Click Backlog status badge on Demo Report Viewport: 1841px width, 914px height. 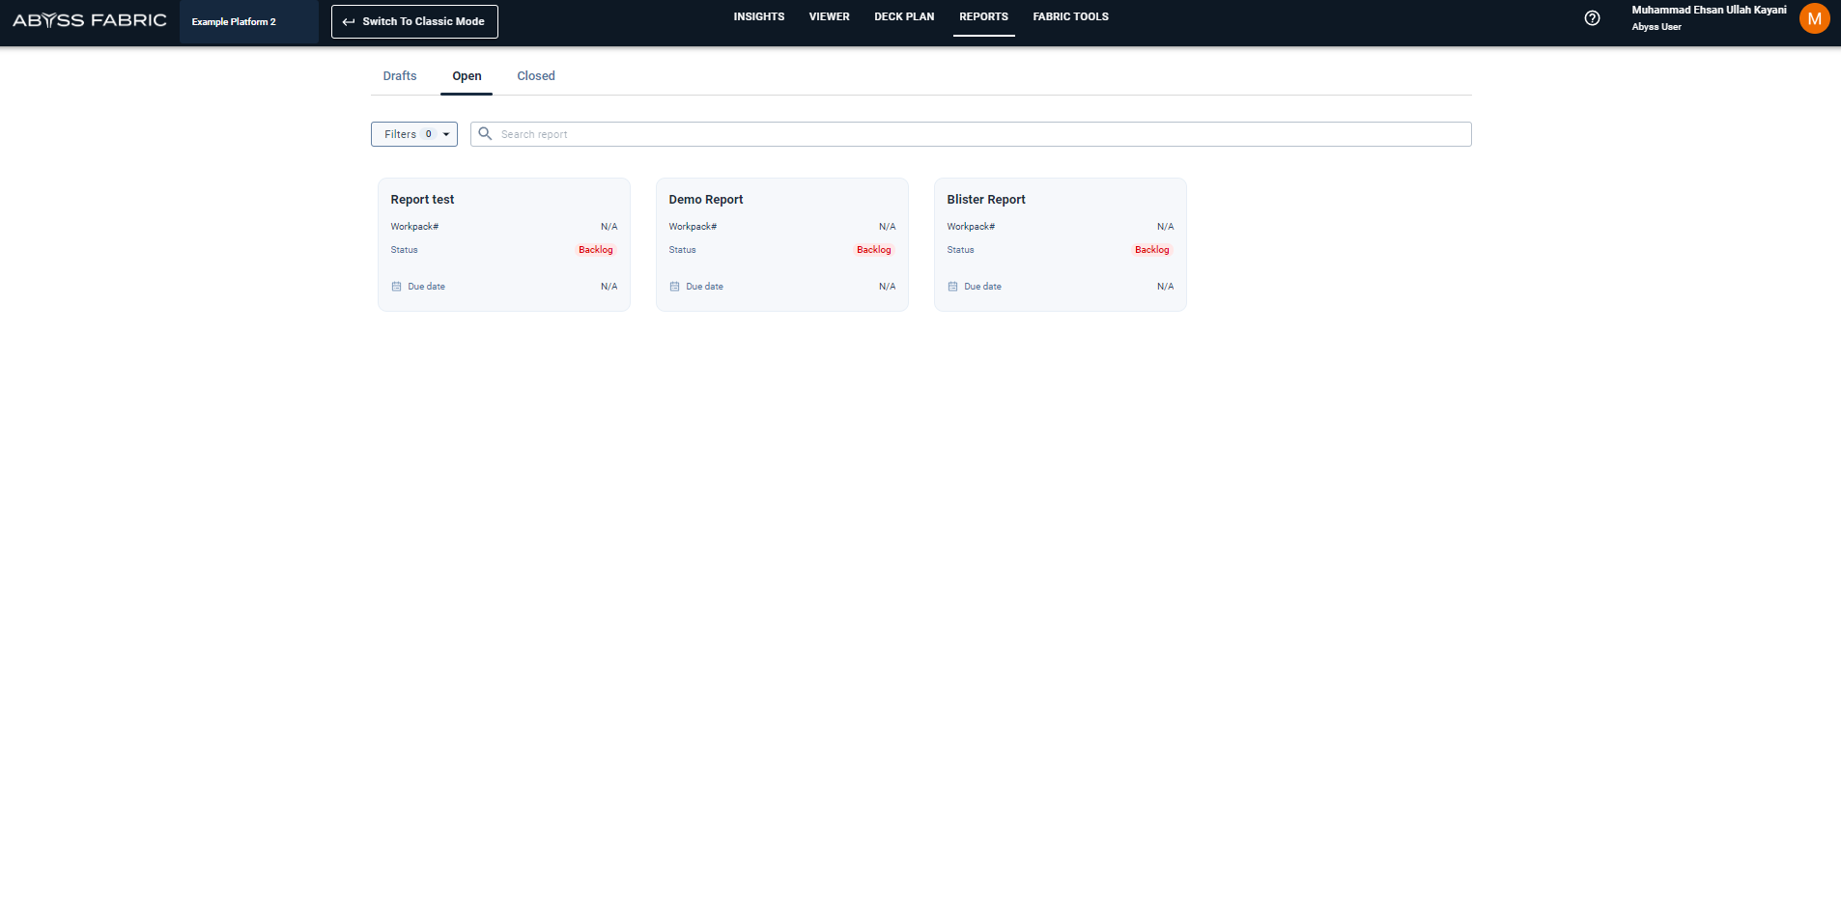click(x=873, y=250)
